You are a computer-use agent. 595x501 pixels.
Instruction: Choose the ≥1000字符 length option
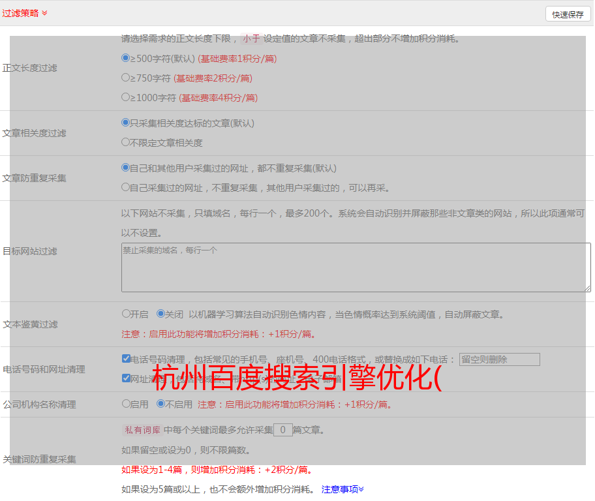point(126,97)
